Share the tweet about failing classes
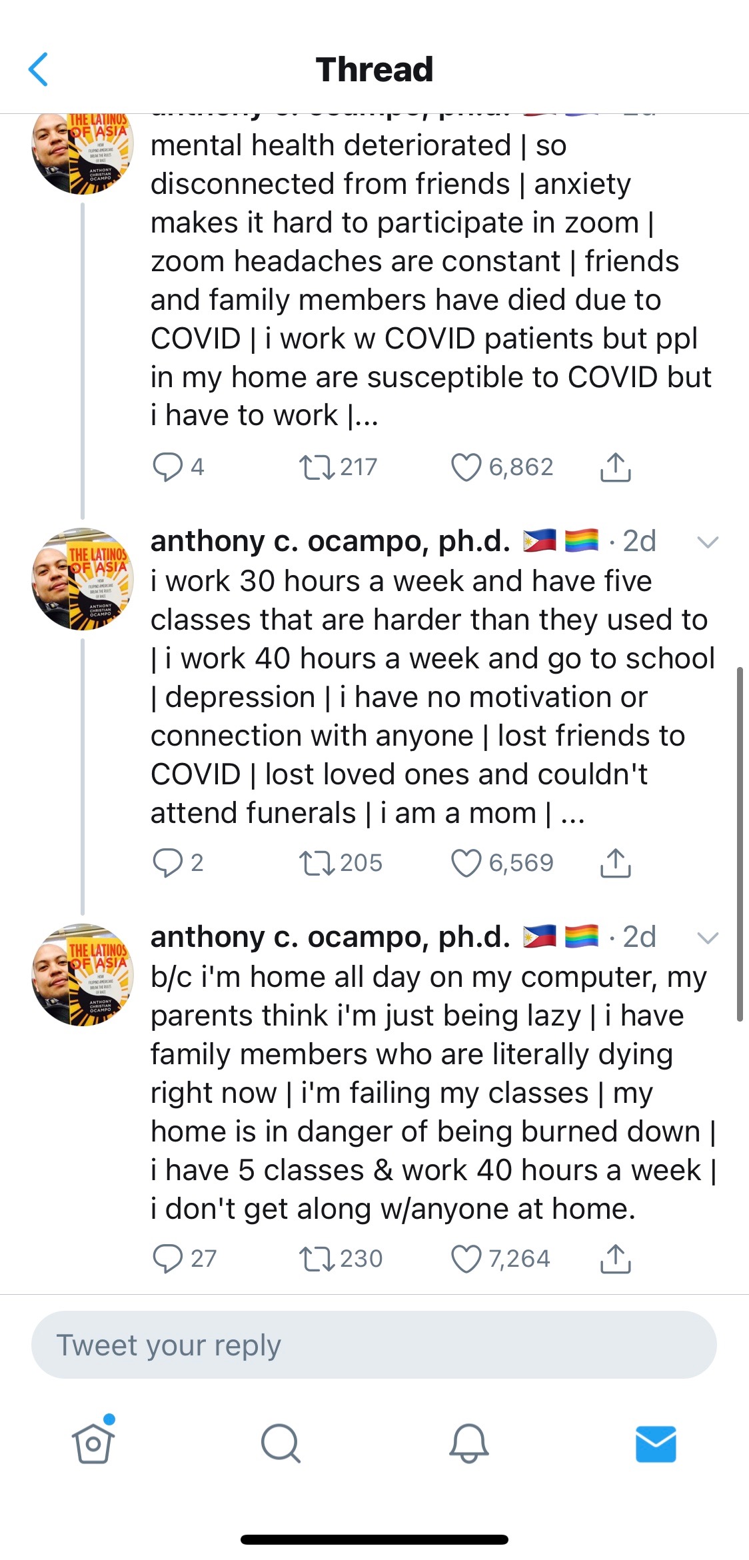The image size is (749, 1560). pos(615,1259)
